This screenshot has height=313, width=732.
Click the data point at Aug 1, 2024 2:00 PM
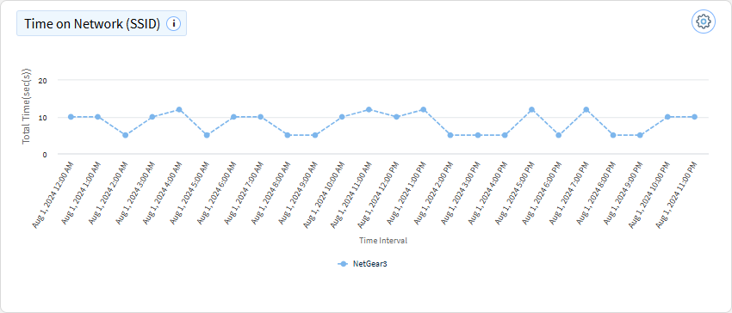tap(450, 135)
